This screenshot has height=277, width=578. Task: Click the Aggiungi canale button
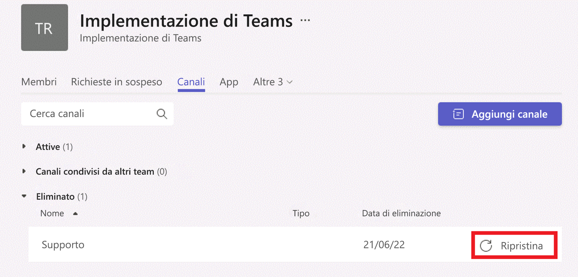(500, 114)
